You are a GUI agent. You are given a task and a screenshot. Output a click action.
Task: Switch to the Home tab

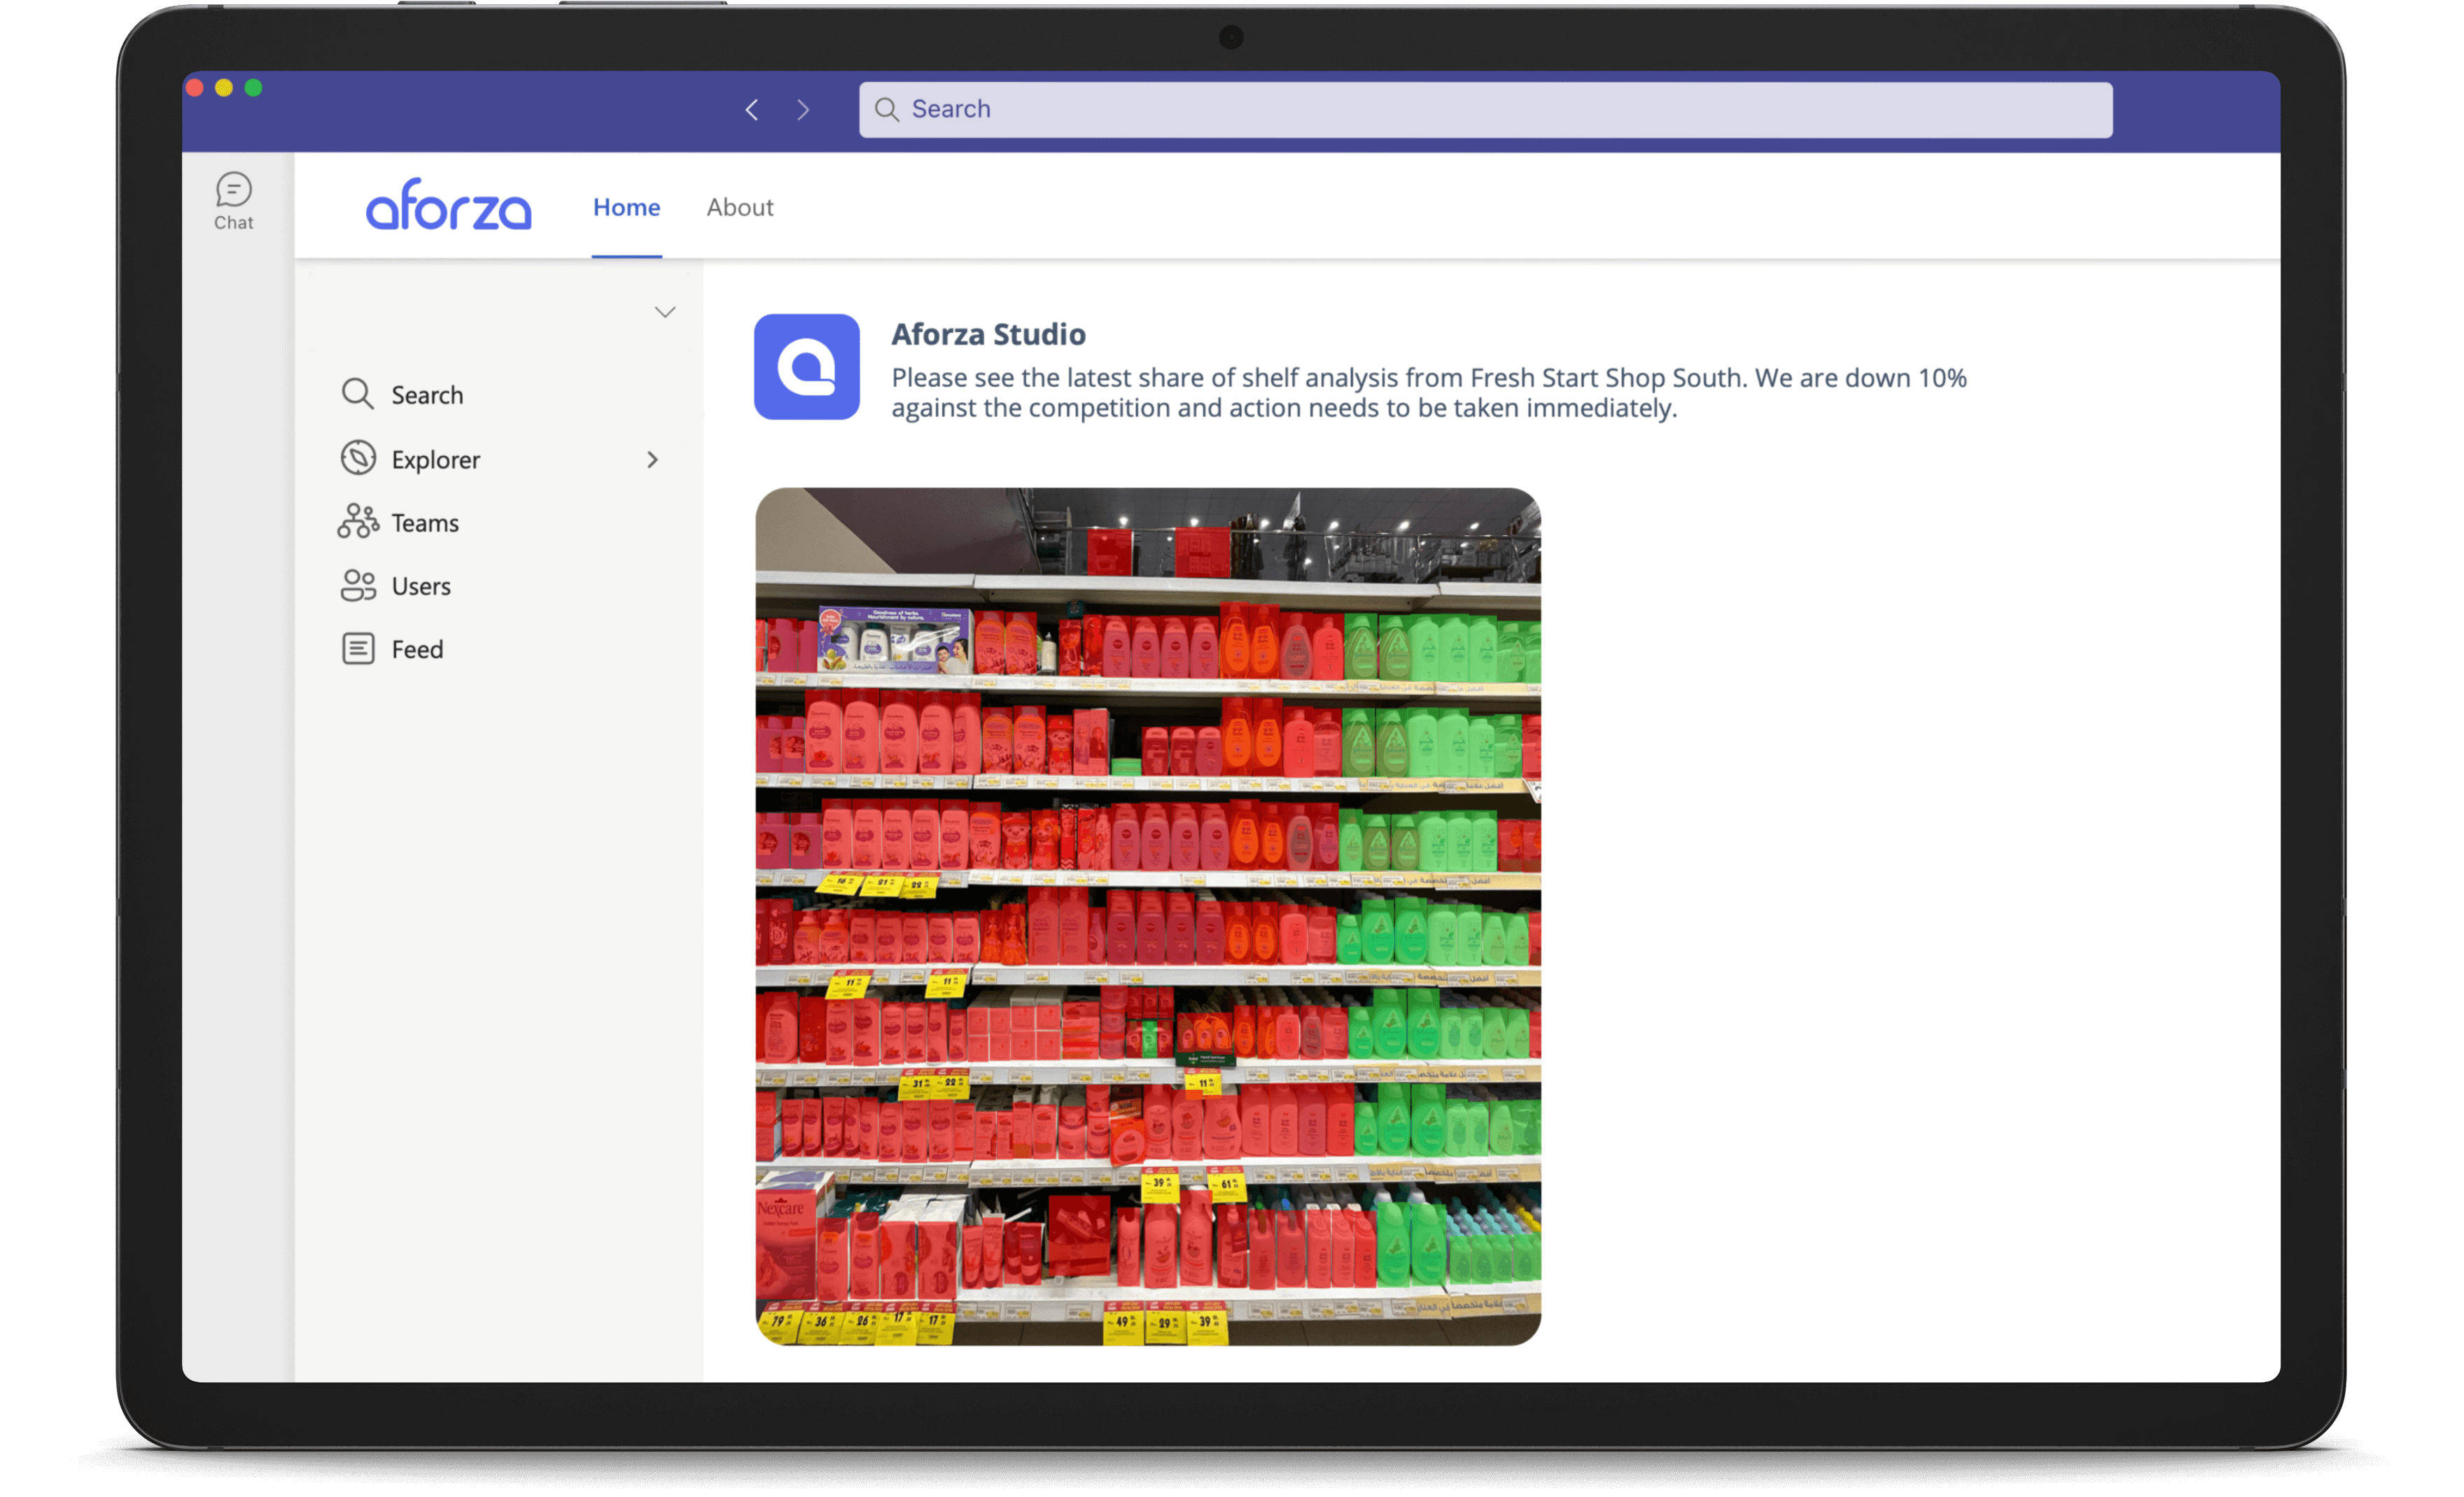pyautogui.click(x=626, y=207)
